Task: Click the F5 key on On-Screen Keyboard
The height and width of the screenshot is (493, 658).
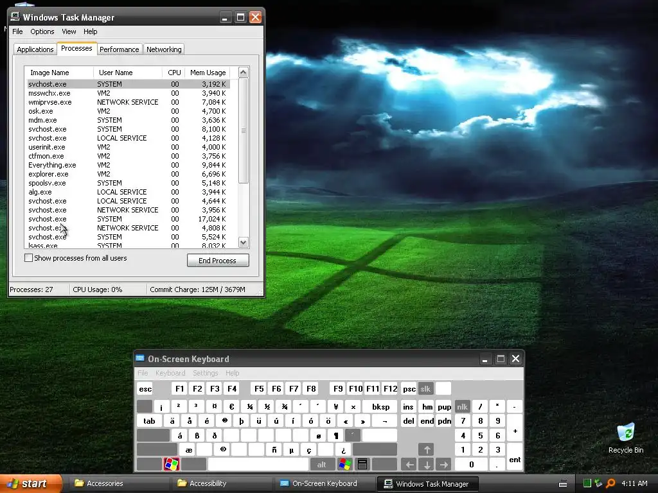Action: [259, 388]
